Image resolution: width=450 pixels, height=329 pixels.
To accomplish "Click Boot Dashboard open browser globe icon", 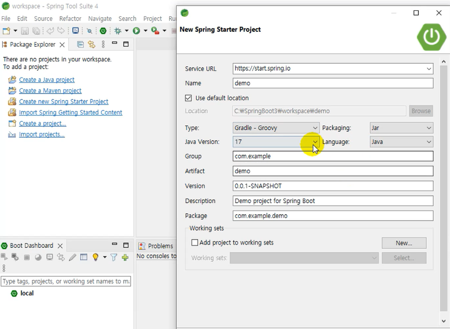I will 38,257.
